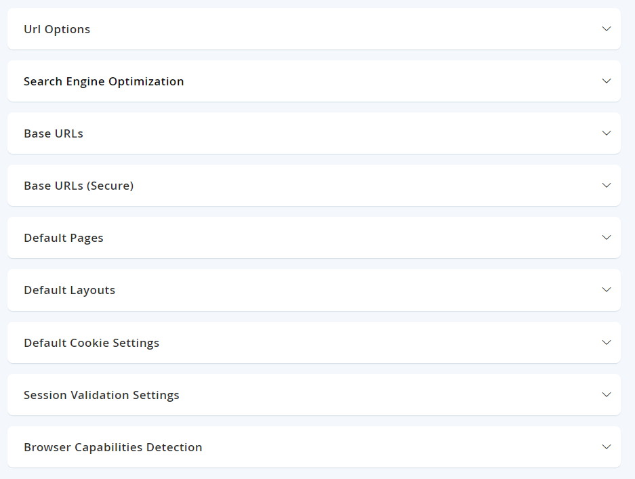Select the Base URLs heading text
The height and width of the screenshot is (479, 635).
pos(54,133)
